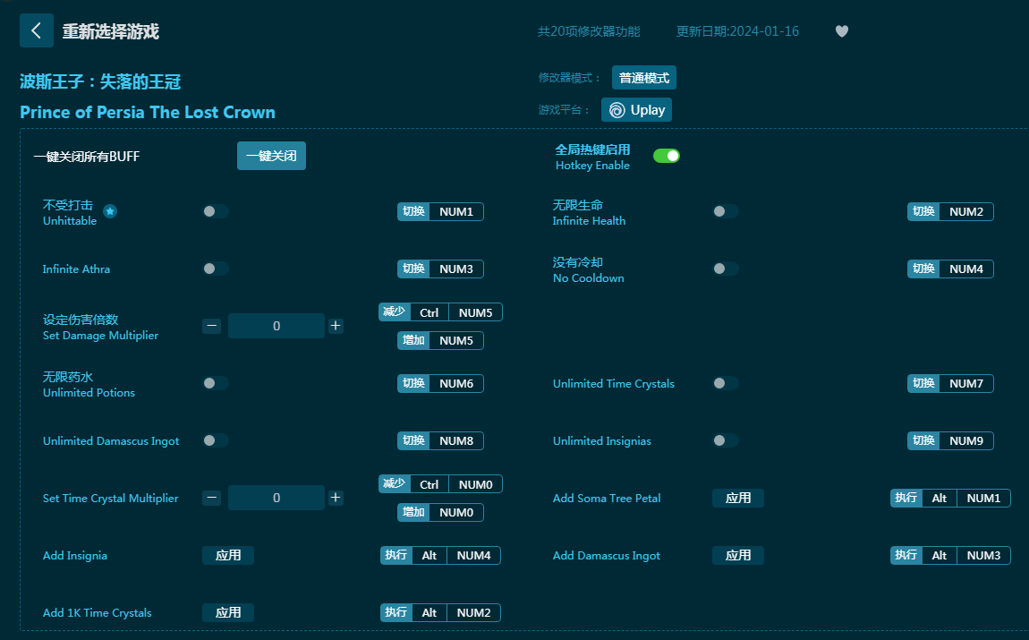Turn on Infinite Health

tap(725, 211)
